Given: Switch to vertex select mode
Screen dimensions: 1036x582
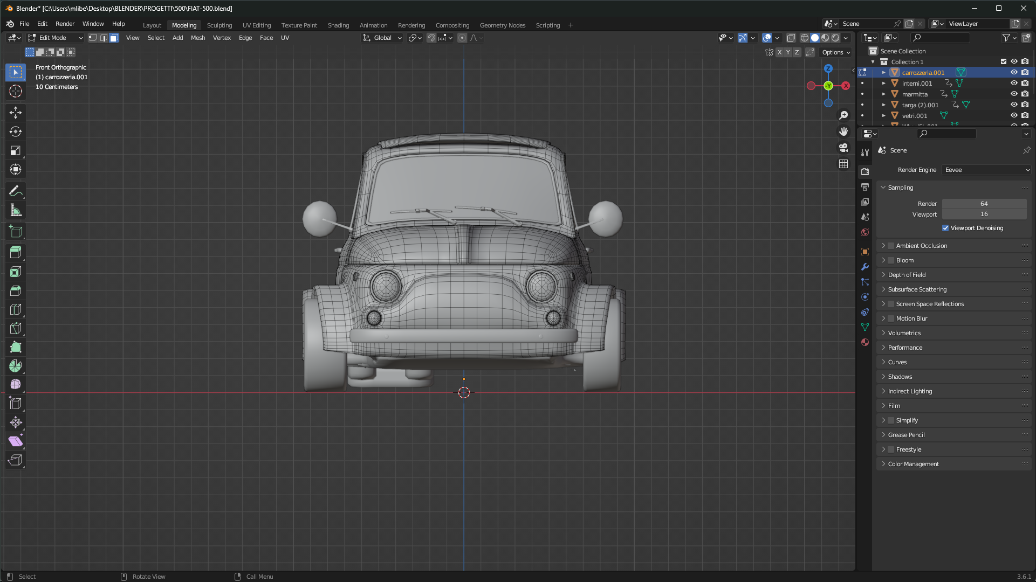Looking at the screenshot, I should pos(93,38).
